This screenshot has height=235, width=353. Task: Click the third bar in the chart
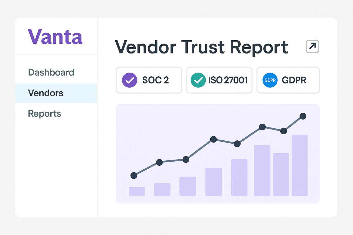point(188,186)
